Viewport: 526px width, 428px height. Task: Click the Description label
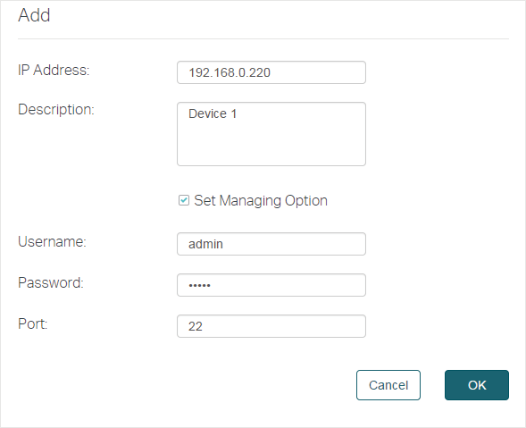point(56,110)
